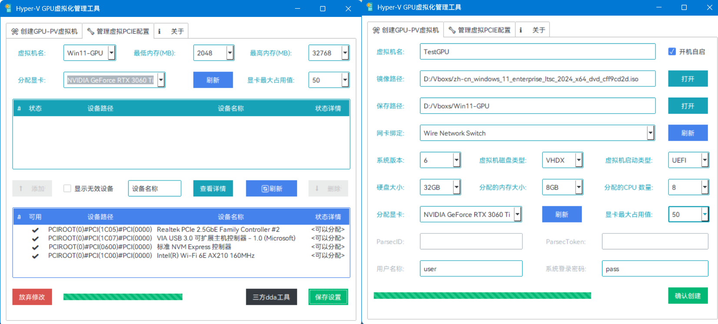Open 显卡最大占用值 dropdown in left window
This screenshot has height=324, width=718.
point(345,80)
